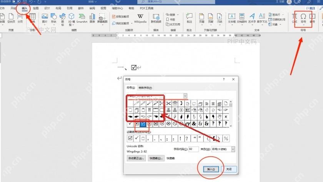Pick the checked box in recently used symbols

[x=130, y=138]
